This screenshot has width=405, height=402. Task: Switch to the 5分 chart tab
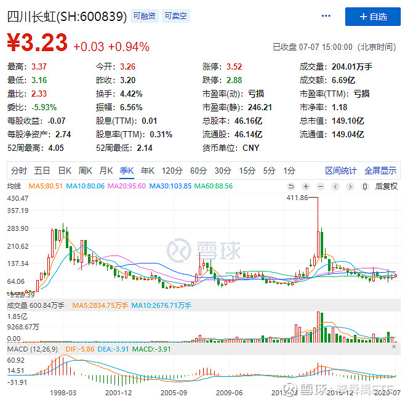269,171
